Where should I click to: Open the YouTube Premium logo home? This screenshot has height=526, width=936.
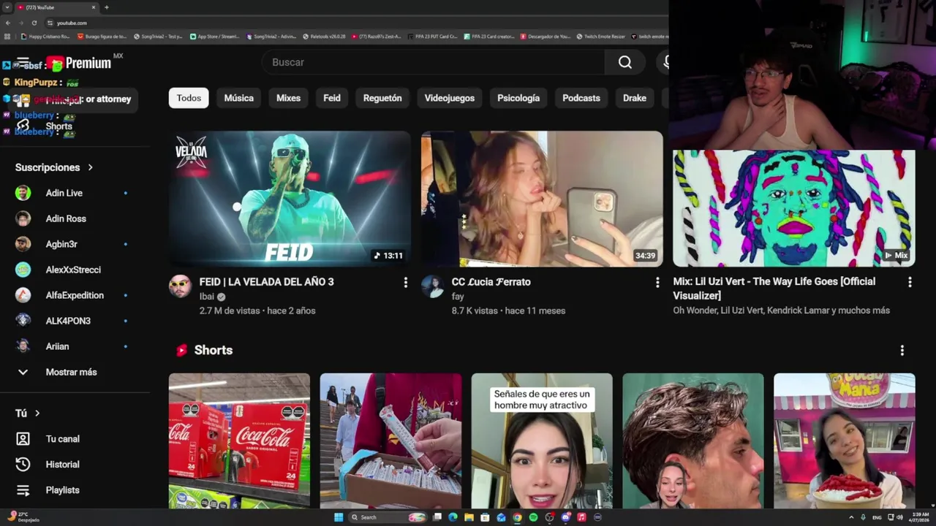79,64
